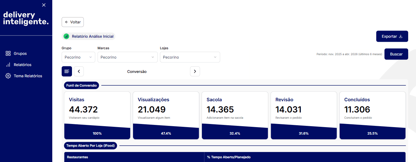Open the Lojas dropdown

pos(190,57)
